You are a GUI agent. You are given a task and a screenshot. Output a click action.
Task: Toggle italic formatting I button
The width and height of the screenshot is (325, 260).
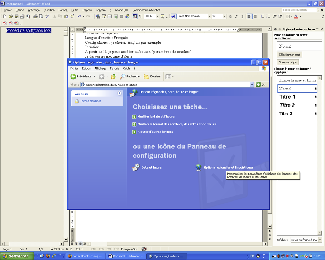236,16
